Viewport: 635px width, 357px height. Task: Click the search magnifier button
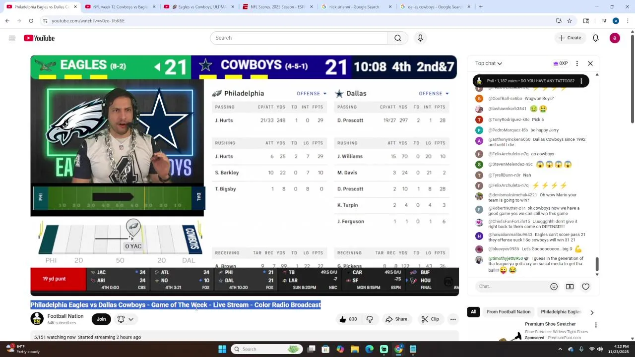(x=397, y=38)
